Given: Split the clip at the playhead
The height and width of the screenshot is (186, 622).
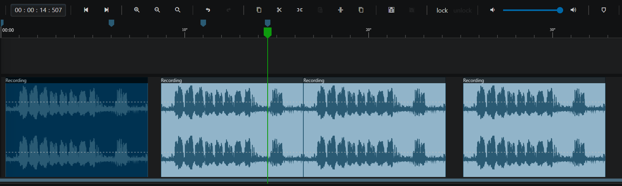Looking at the screenshot, I should coord(341,10).
